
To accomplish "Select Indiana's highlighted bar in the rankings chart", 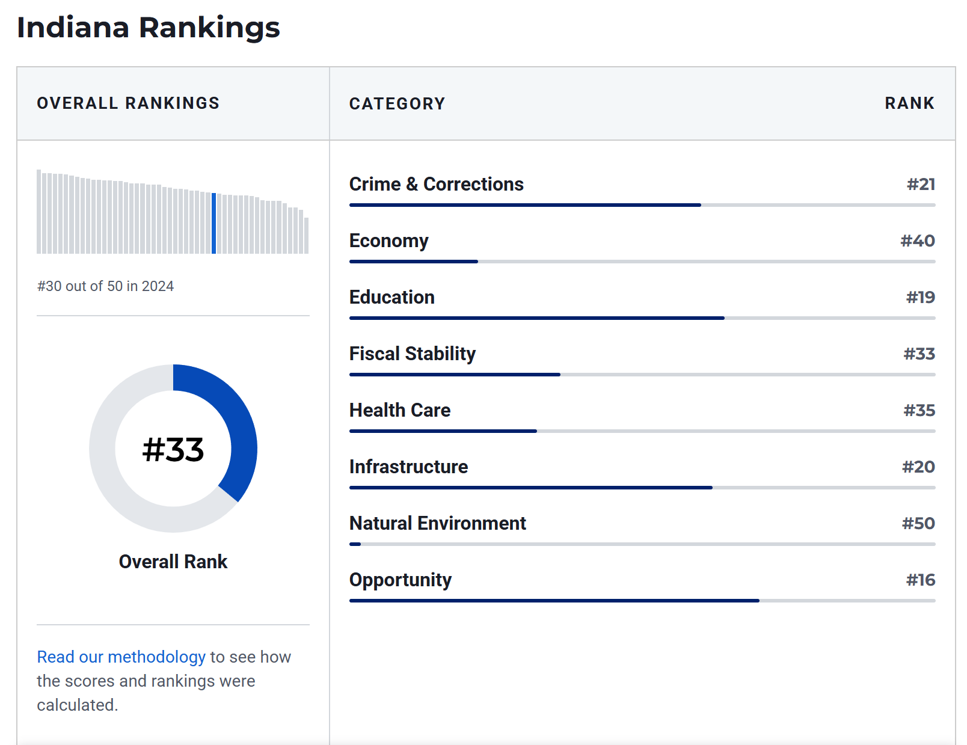I will point(214,224).
